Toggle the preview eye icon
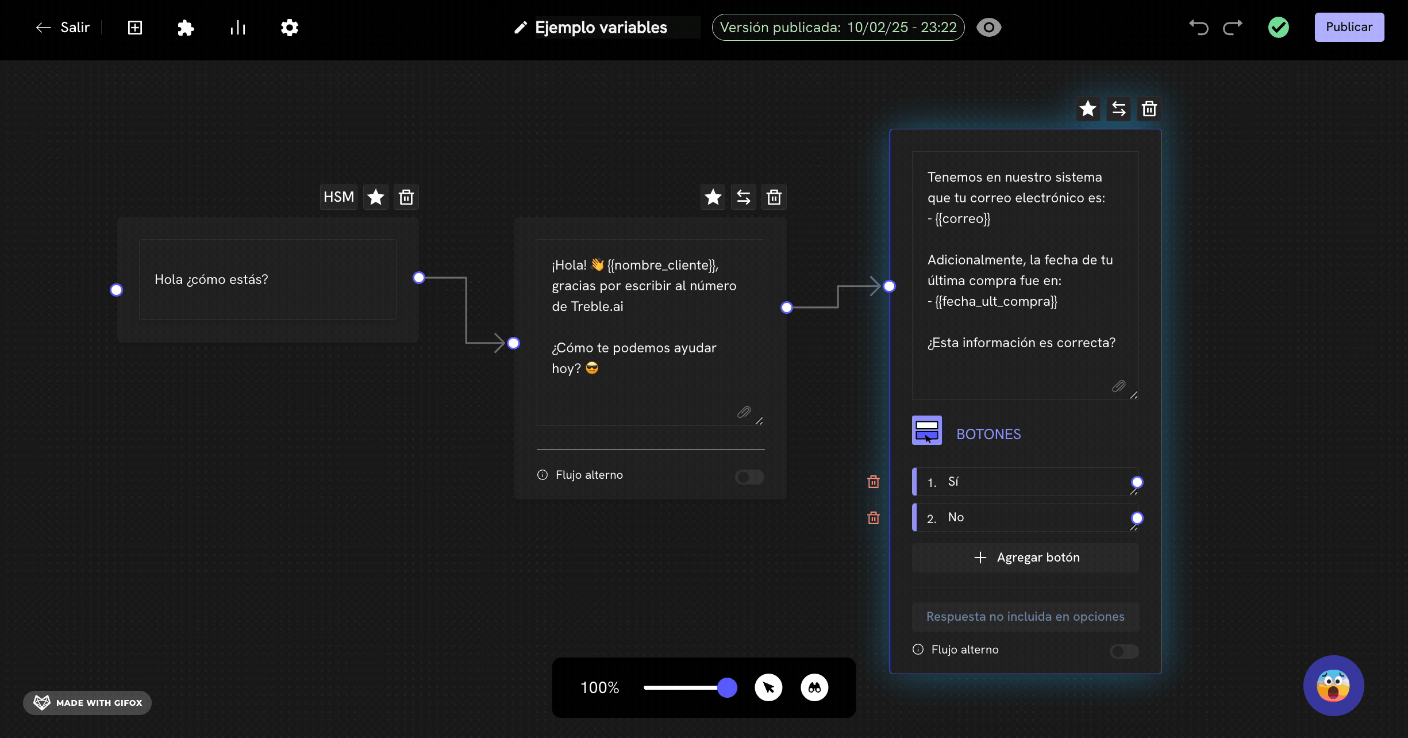This screenshot has height=738, width=1408. point(989,28)
